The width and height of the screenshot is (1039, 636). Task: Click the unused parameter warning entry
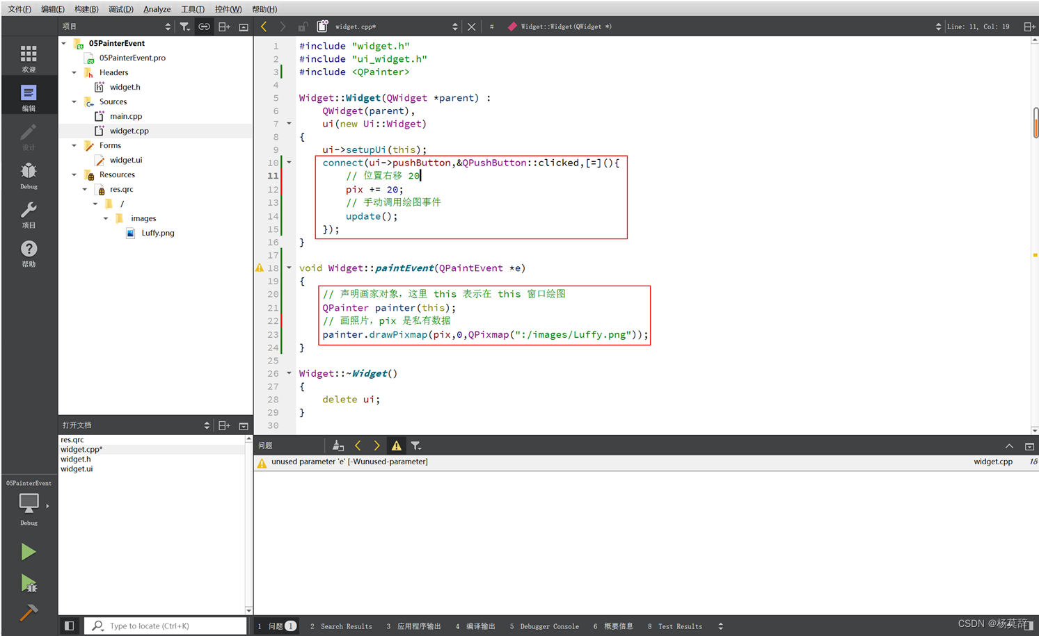pos(646,462)
